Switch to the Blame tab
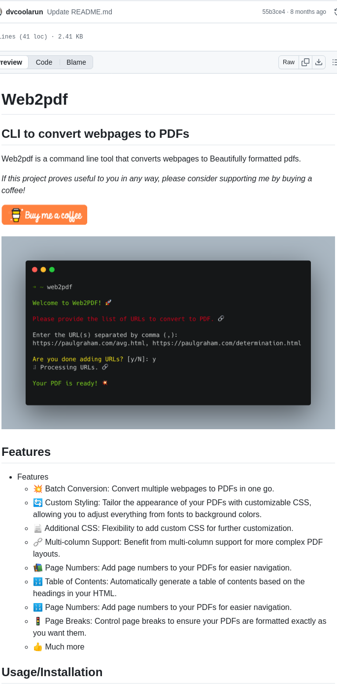The width and height of the screenshot is (337, 689). tap(76, 62)
